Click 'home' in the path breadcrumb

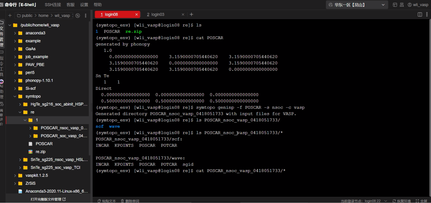tap(44, 16)
